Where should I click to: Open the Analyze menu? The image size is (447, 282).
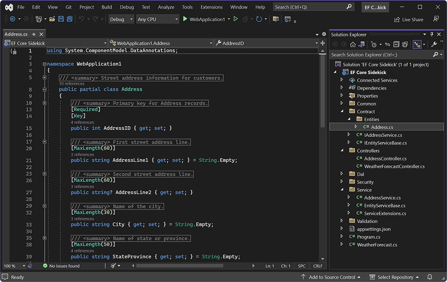click(166, 7)
